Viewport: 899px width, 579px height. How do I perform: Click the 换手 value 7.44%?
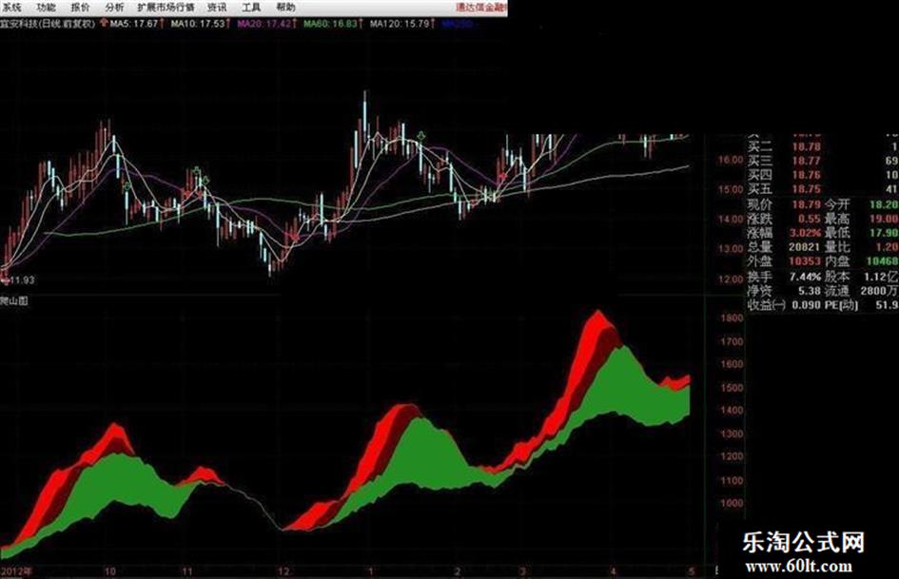[x=805, y=277]
